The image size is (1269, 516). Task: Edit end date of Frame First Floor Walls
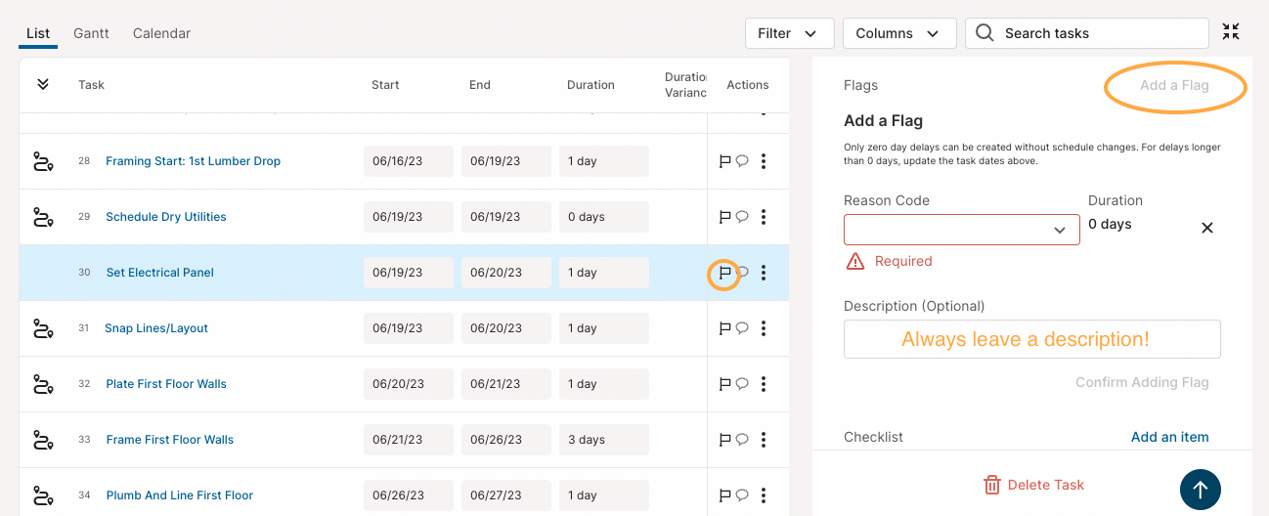click(506, 440)
